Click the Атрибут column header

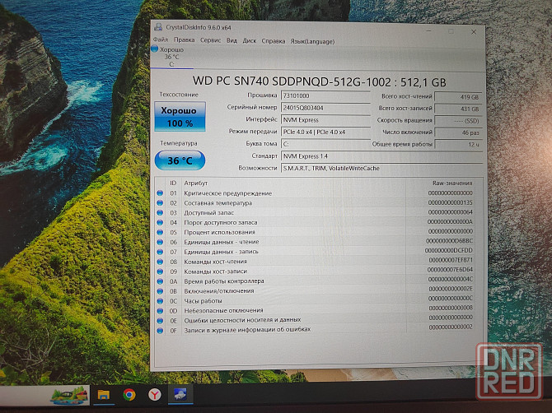[x=196, y=183]
